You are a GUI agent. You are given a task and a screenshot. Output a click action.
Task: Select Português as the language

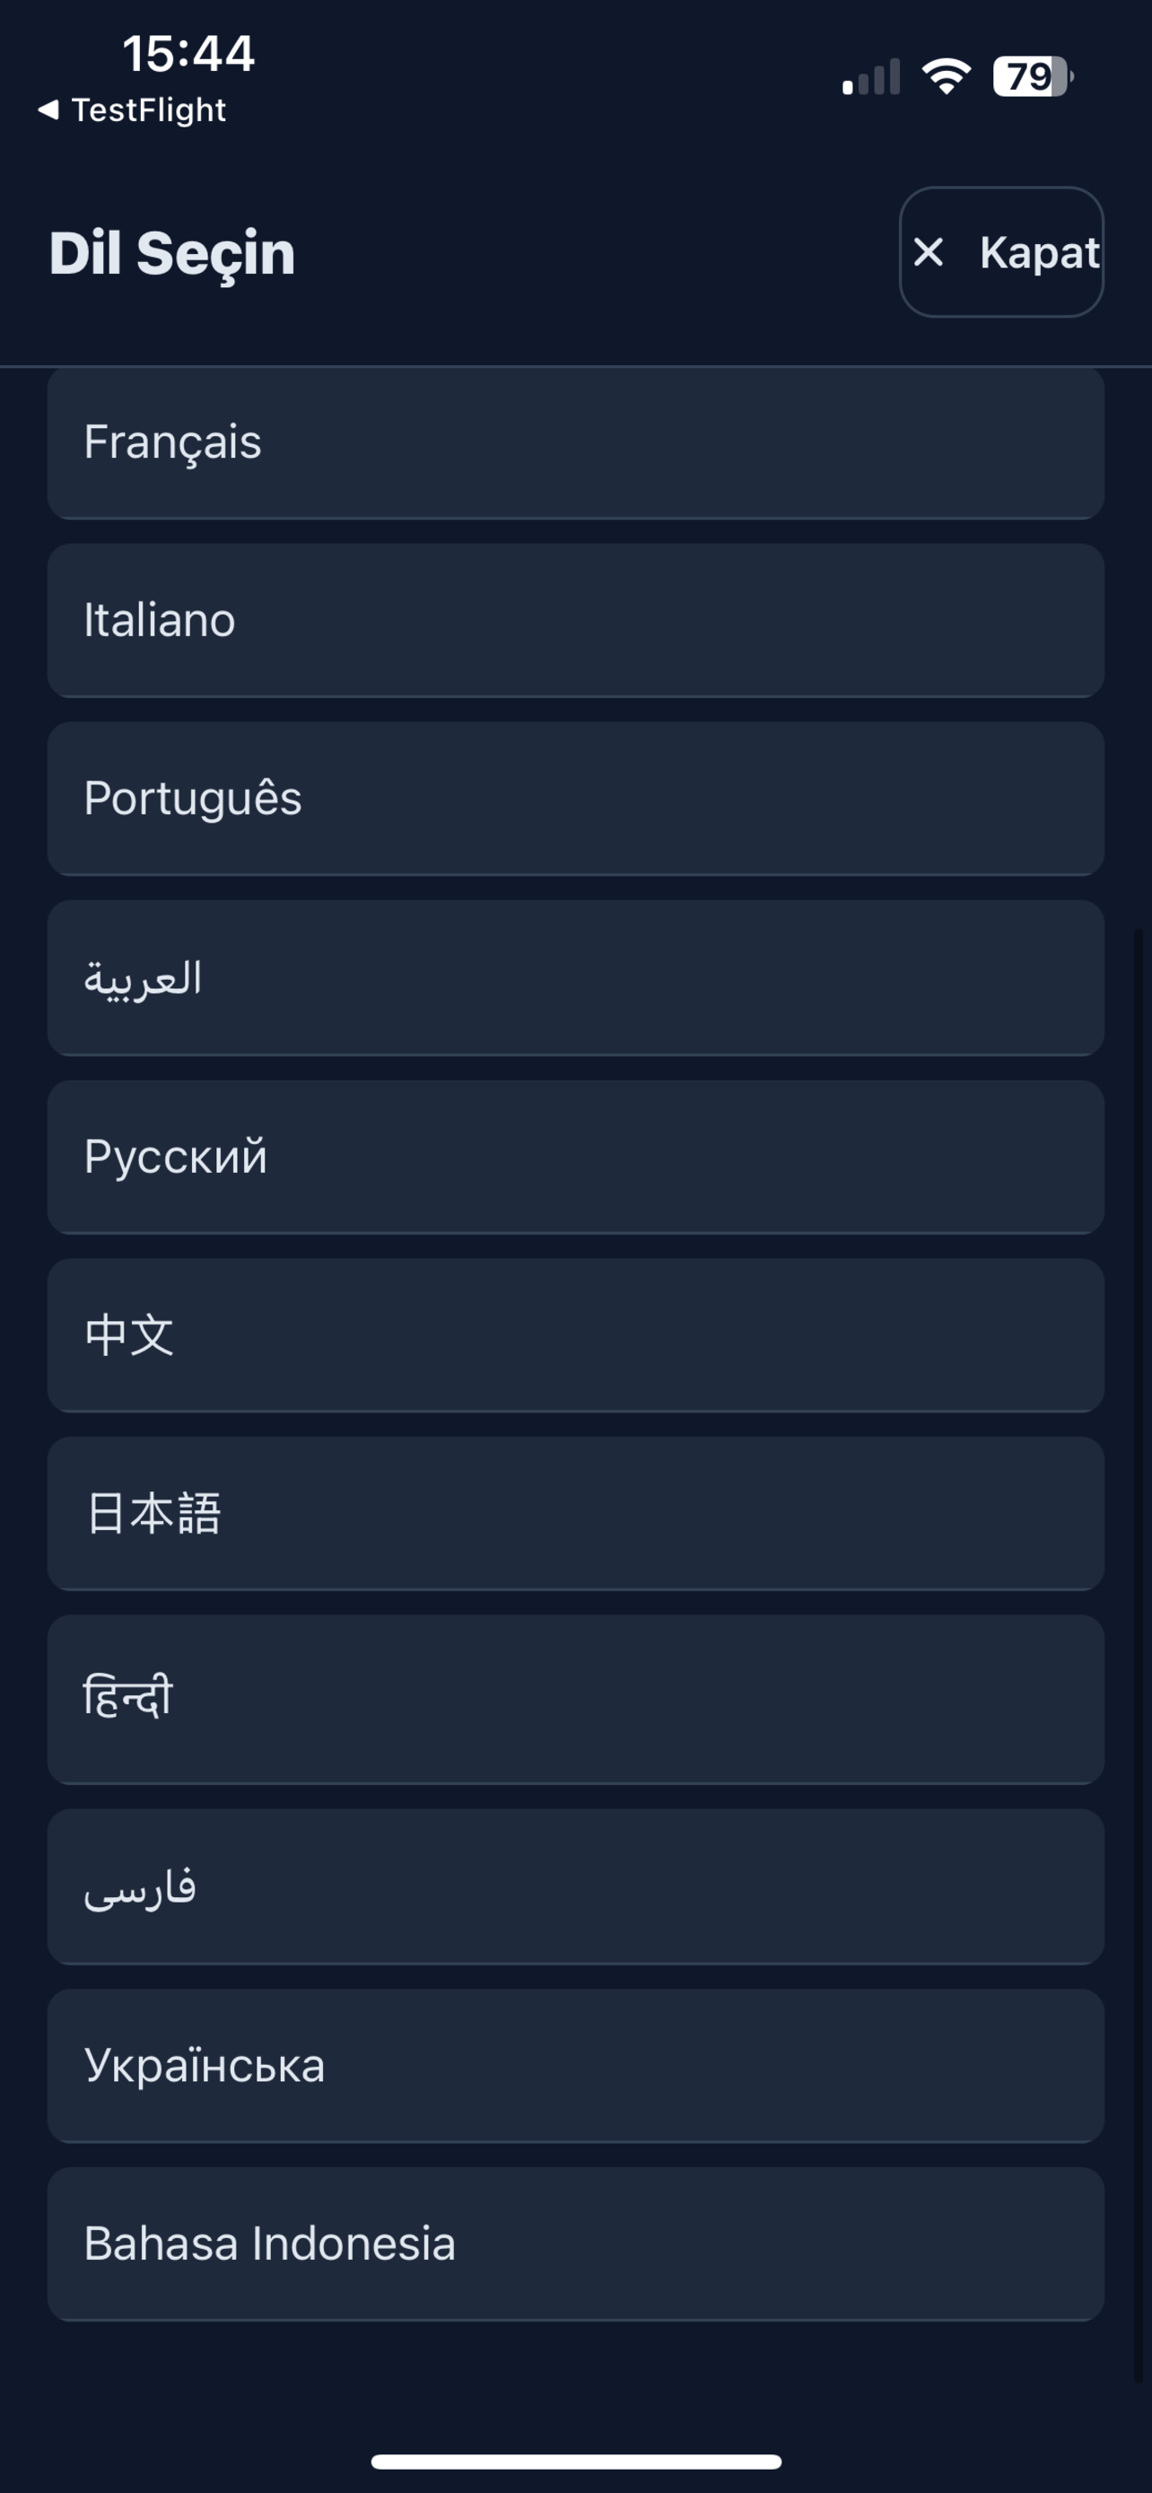pos(575,799)
